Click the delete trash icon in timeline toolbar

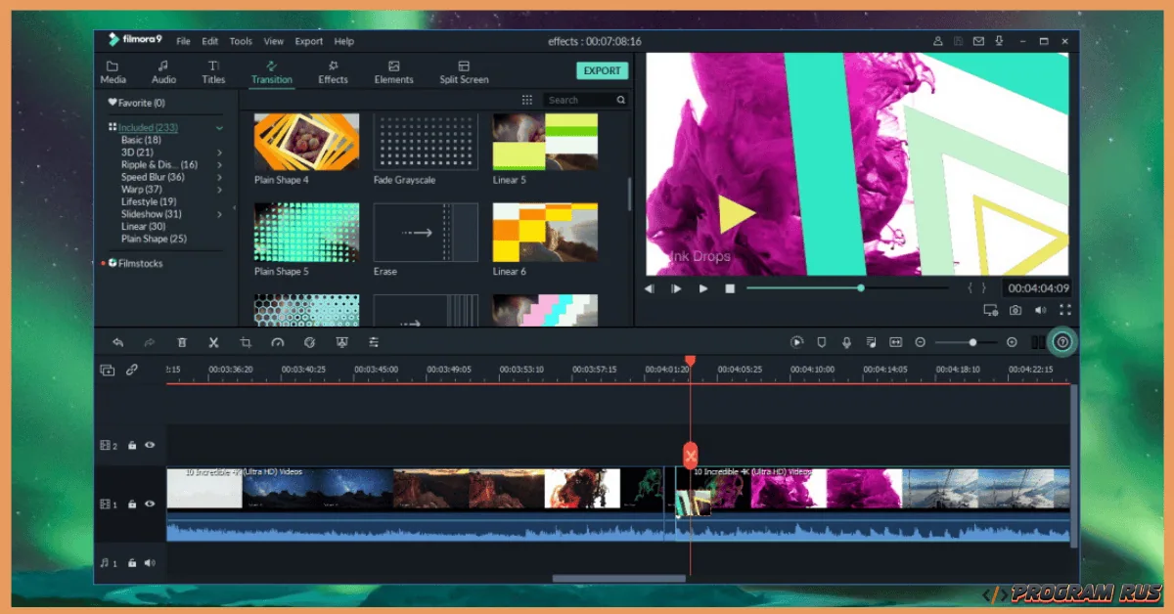pos(182,342)
